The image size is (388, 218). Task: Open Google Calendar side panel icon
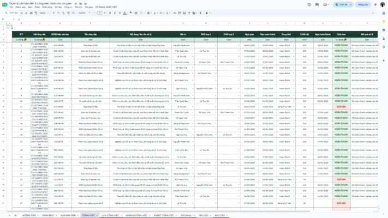384,13
